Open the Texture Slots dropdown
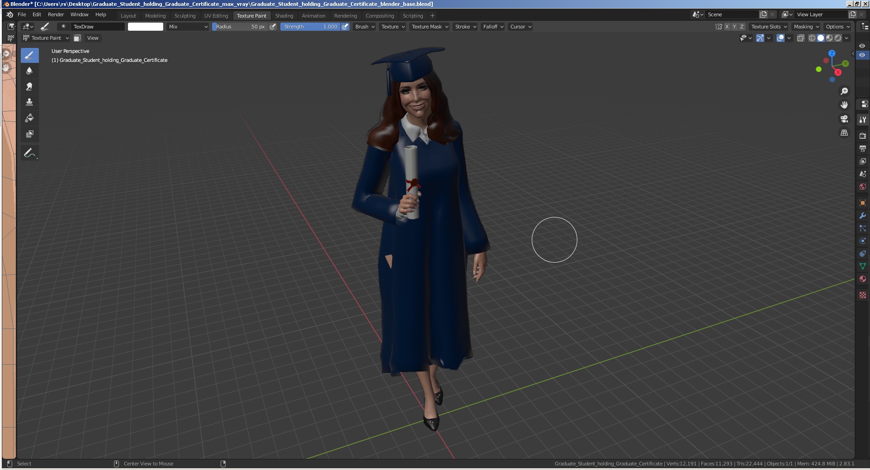This screenshot has width=870, height=470. point(769,27)
